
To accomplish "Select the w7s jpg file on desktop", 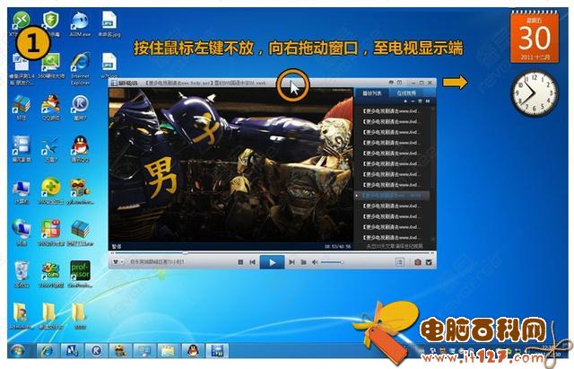I will (x=109, y=66).
